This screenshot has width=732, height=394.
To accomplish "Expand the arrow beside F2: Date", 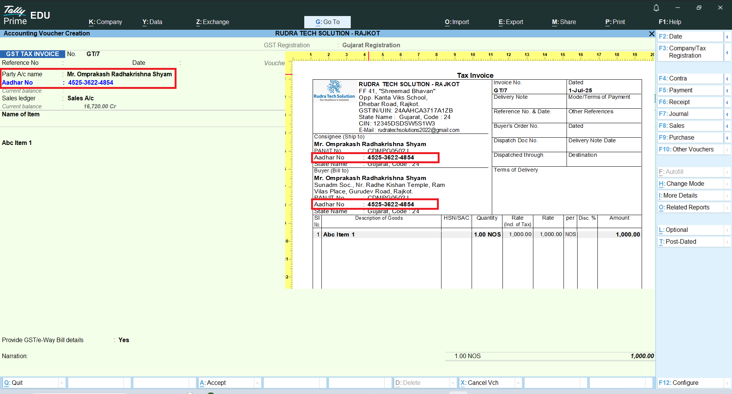I will tap(727, 37).
